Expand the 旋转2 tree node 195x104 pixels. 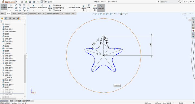coord(1,27)
